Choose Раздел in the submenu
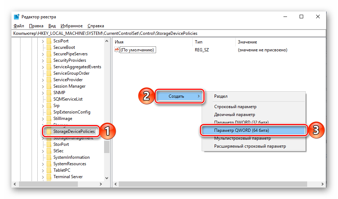338x199 pixels. tap(221, 96)
